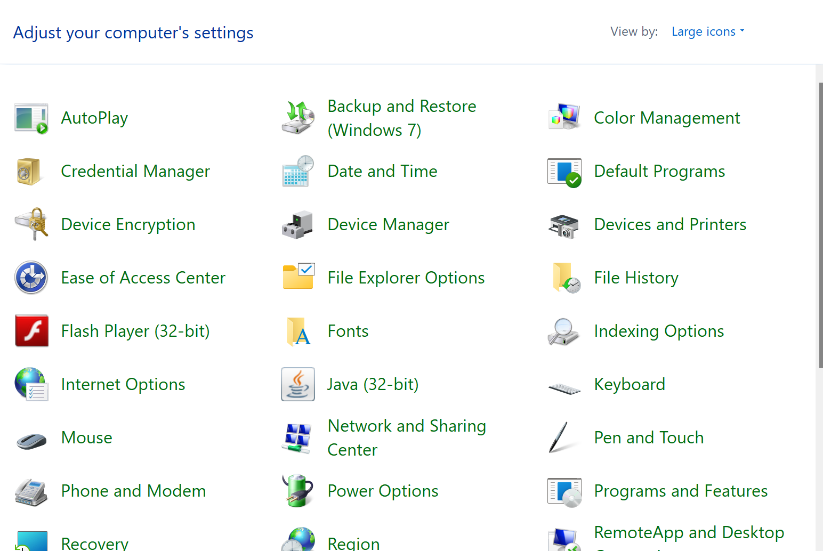Image resolution: width=823 pixels, height=551 pixels.
Task: Launch the Device Manager link
Action: click(x=388, y=225)
